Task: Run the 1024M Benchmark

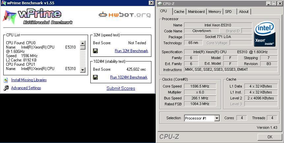Action: click(129, 77)
